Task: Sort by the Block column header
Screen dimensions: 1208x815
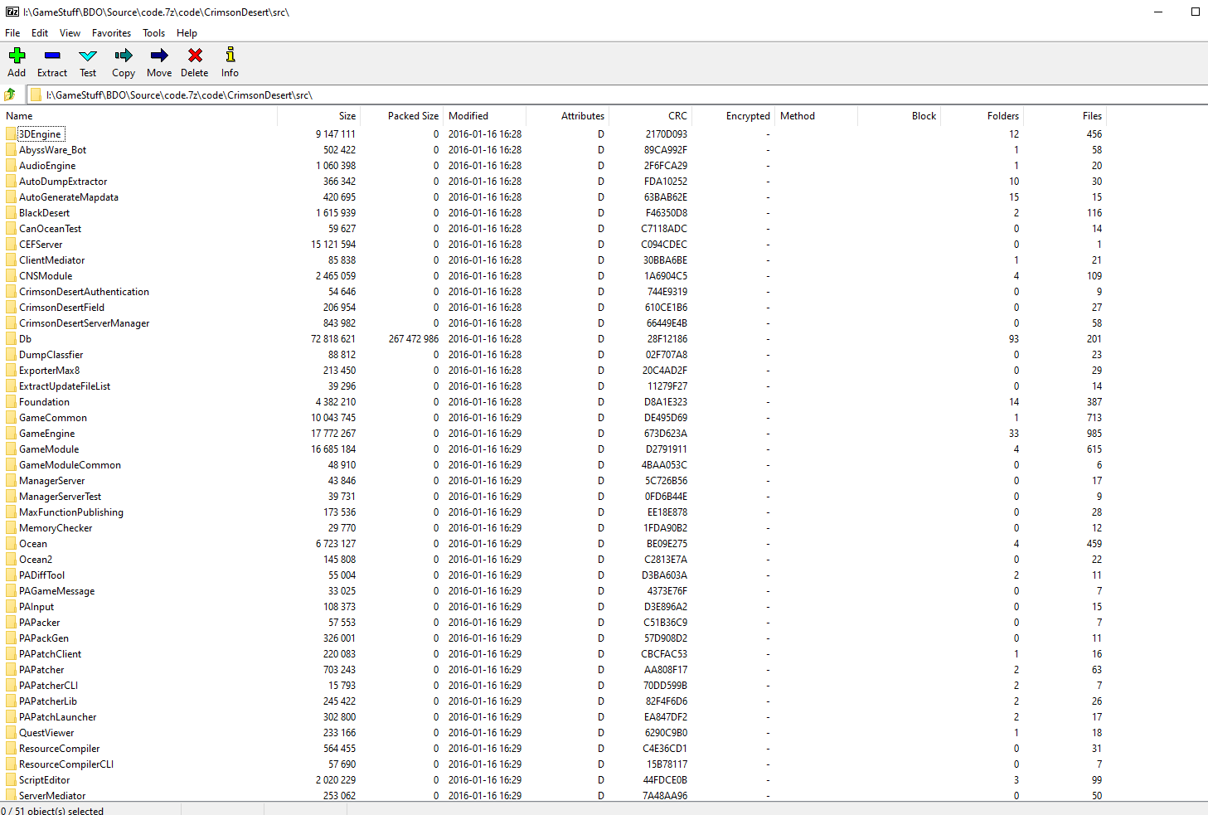Action: pos(900,116)
